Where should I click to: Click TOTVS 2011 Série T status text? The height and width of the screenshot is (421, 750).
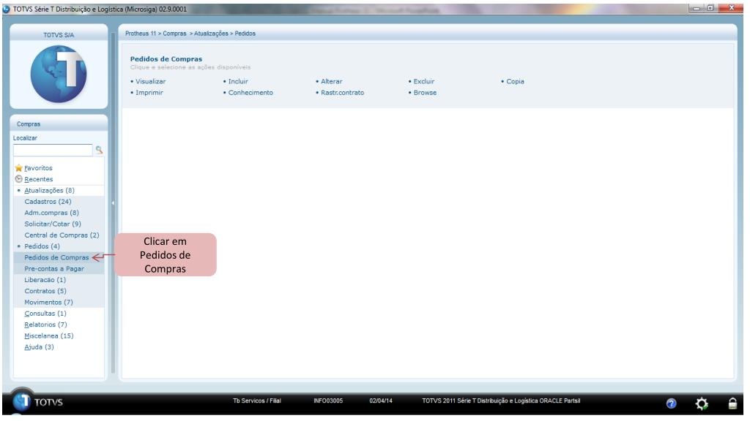[501, 401]
